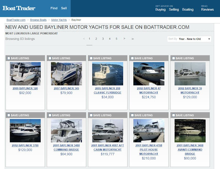Open 2001 Bayliner 3488 Avanti Command Bridge link
This screenshot has height=169, width=220.
click(190, 150)
